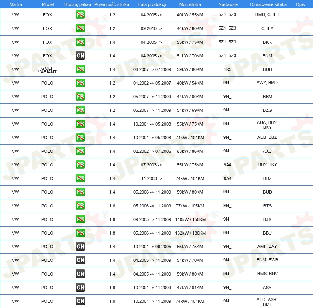Click petrol icon in POLO 9A4 BBY, BKY row
313x308 pixels.
coord(80,164)
